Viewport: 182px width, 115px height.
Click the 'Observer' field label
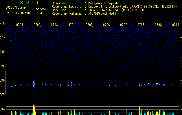(x=59, y=3)
